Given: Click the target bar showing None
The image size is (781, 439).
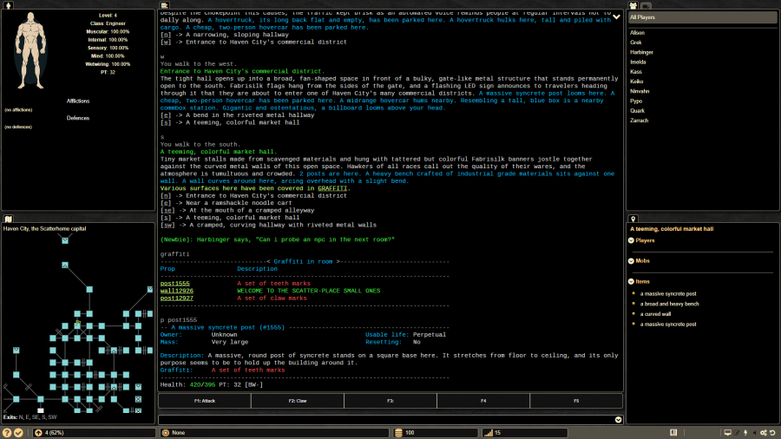Looking at the screenshot, I should click(x=274, y=433).
